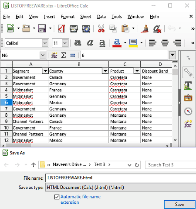
Task: Toggle Underline formatting
Action: tap(102, 43)
